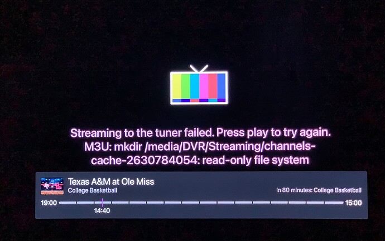Select the red bar in the TV icon
The height and width of the screenshot is (241, 385).
213,86
